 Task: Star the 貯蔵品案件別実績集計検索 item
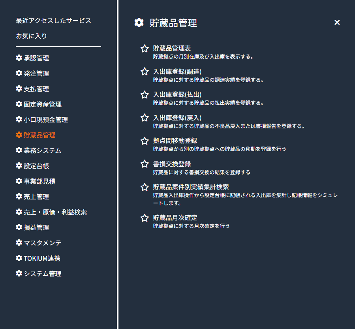tap(145, 187)
